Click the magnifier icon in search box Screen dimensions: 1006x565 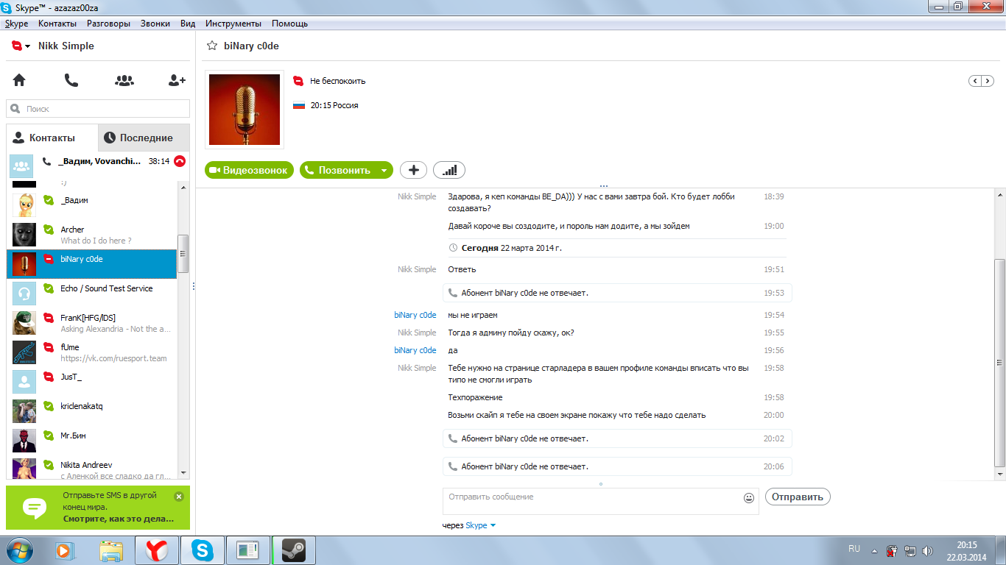[15, 109]
